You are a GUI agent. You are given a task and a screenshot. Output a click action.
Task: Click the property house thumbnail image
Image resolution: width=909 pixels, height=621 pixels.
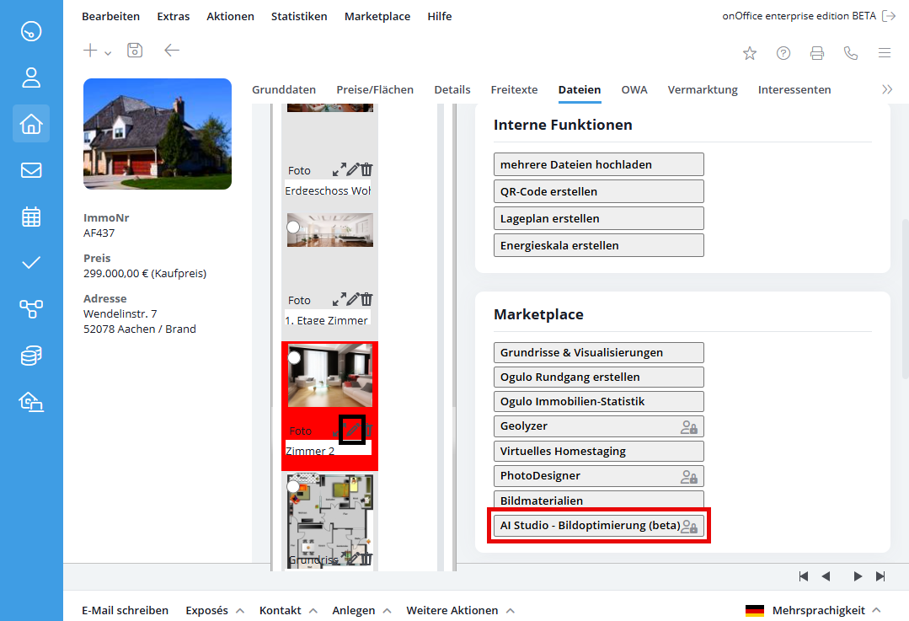(x=158, y=134)
